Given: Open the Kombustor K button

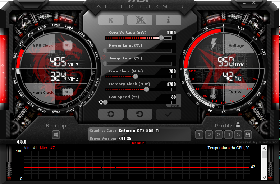Looking at the screenshot, I should (x=111, y=20).
